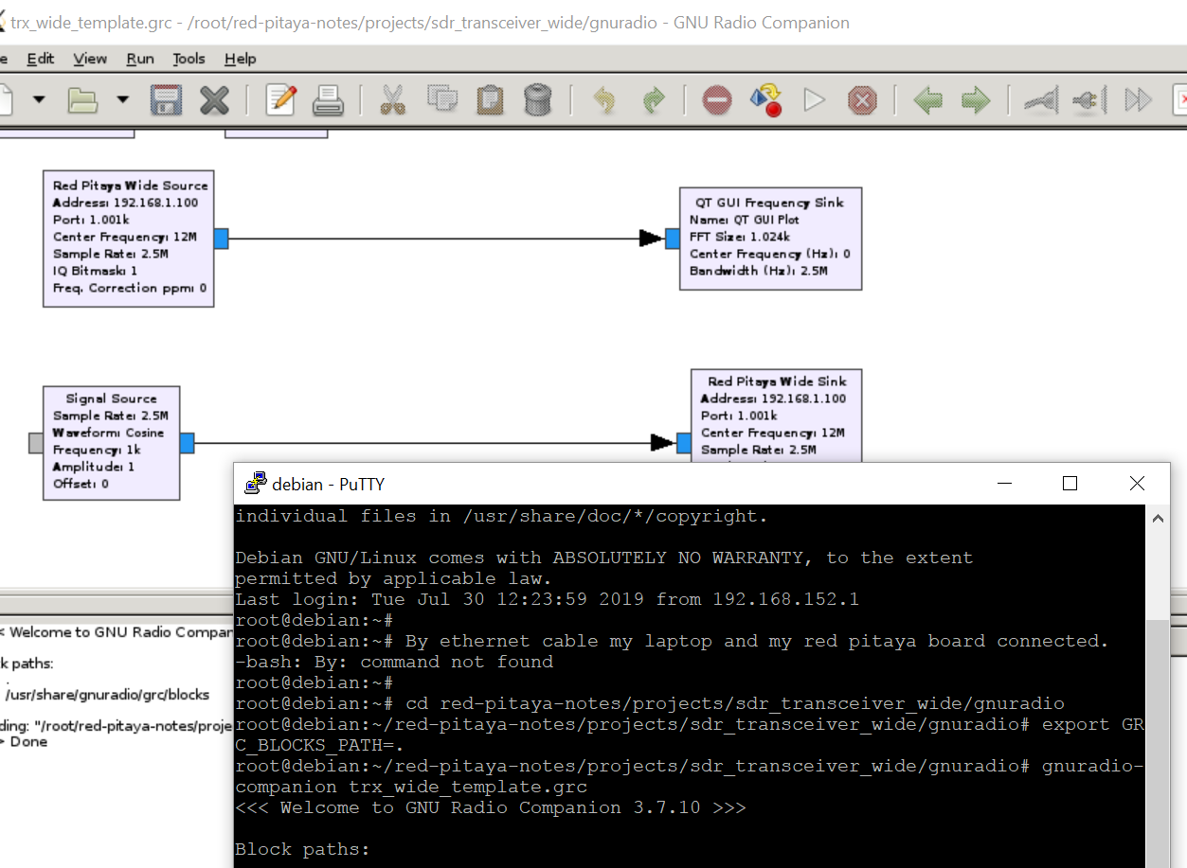Paste block from clipboard
Screen dimensions: 1187x868
489,99
